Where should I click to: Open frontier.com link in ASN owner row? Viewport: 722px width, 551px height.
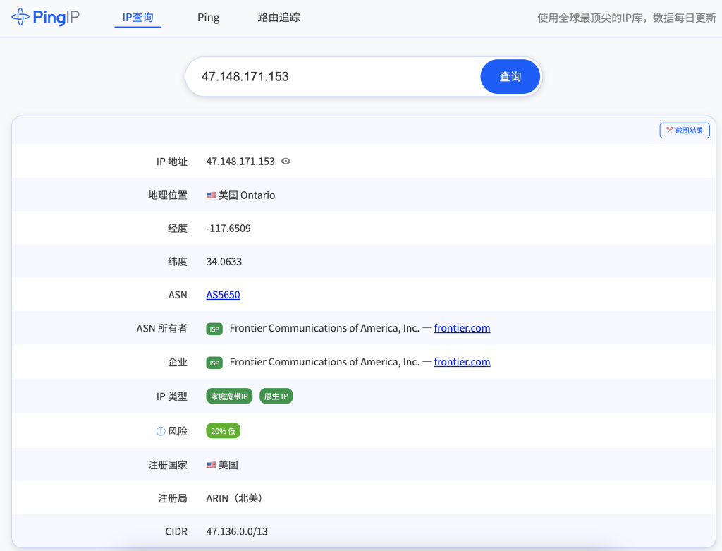pos(462,328)
